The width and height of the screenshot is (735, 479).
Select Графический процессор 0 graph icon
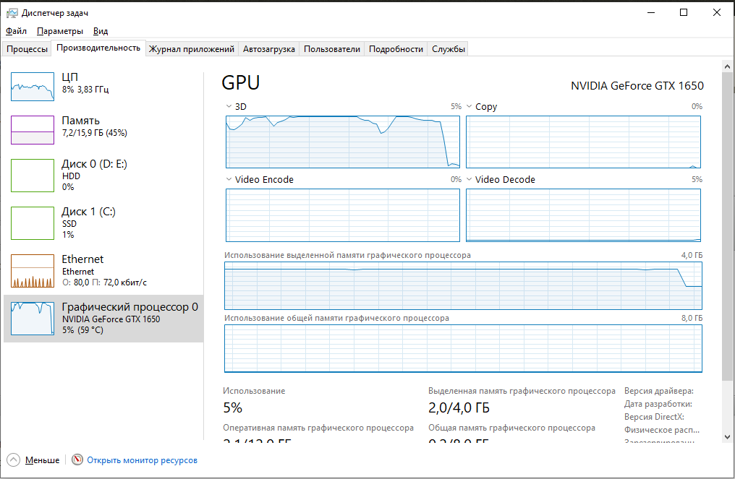click(x=33, y=318)
